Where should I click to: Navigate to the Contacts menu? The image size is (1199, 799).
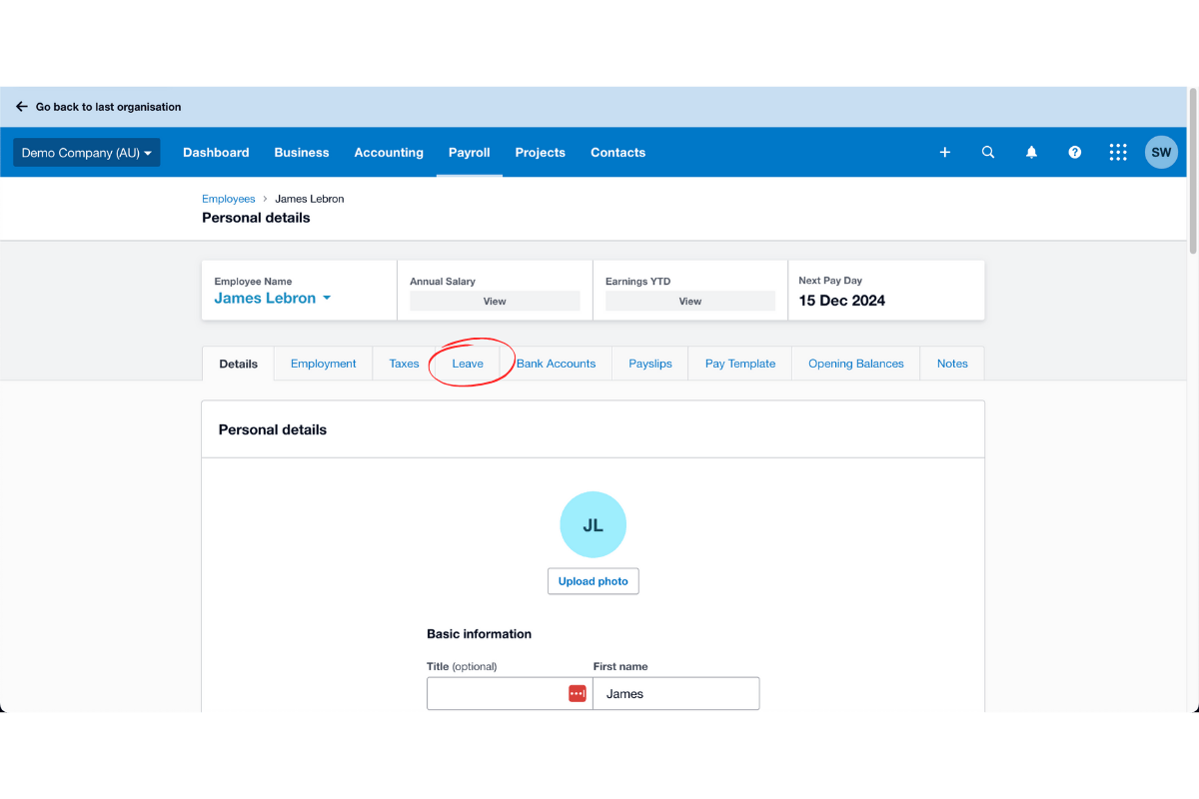tap(617, 152)
